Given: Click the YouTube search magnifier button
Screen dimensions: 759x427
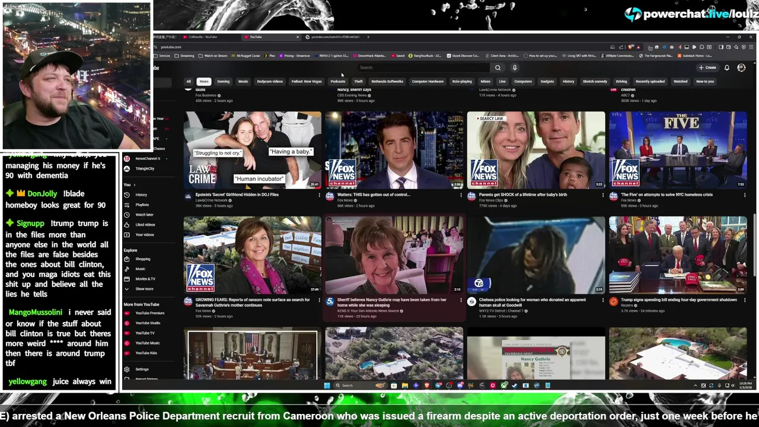Looking at the screenshot, I should 498,68.
